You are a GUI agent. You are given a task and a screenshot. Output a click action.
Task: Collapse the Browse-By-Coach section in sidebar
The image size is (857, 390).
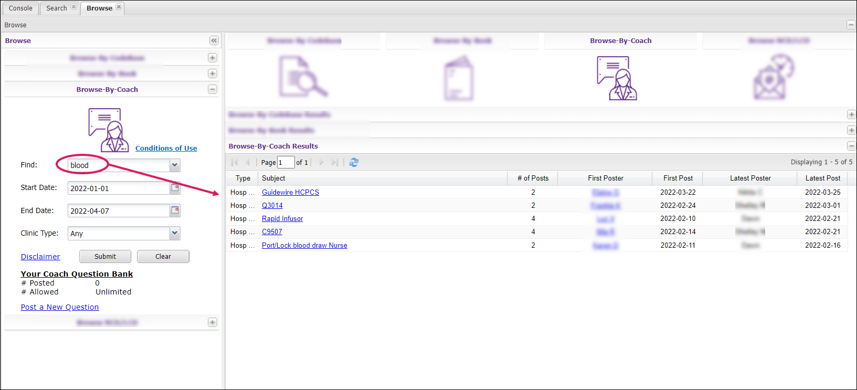pos(213,89)
